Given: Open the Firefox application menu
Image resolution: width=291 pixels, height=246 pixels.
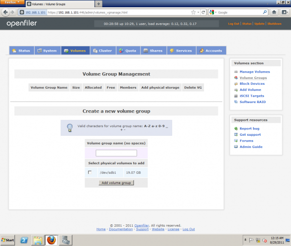Looking at the screenshot, I should tap(12, 2).
